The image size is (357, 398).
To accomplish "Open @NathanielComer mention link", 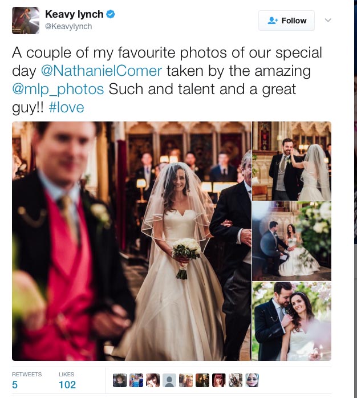I will click(x=102, y=71).
